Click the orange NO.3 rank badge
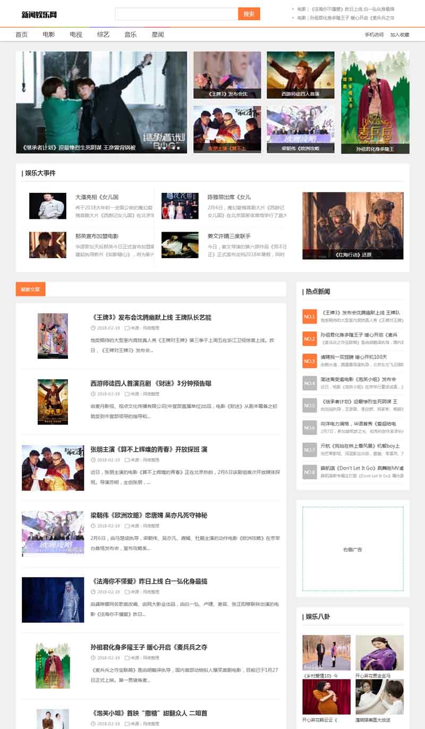 tap(309, 361)
